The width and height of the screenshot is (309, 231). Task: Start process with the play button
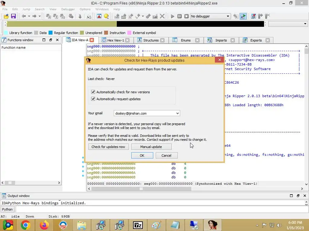pos(172,16)
